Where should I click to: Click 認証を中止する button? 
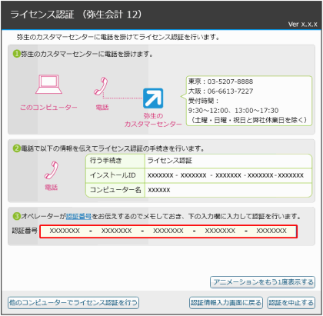click(291, 303)
